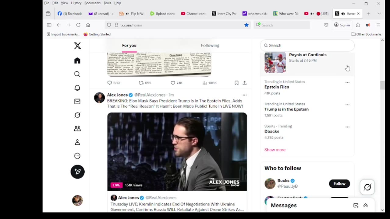390x219 pixels.
Task: Open Grok icon in sidebar
Action: pos(77,115)
